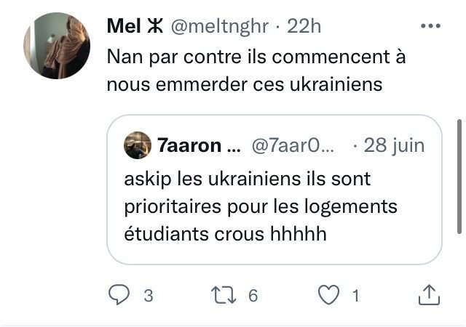Viewport: 466px width, 327px height.
Task: Click the tweet text mentioning ukrainiens
Action: click(256, 70)
